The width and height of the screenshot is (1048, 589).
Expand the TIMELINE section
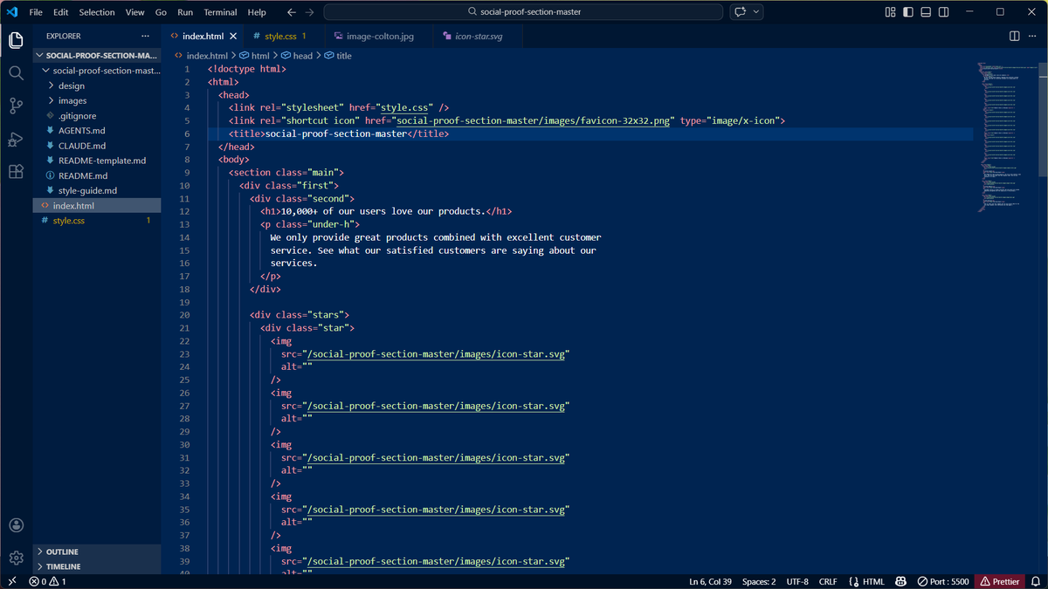(97, 566)
